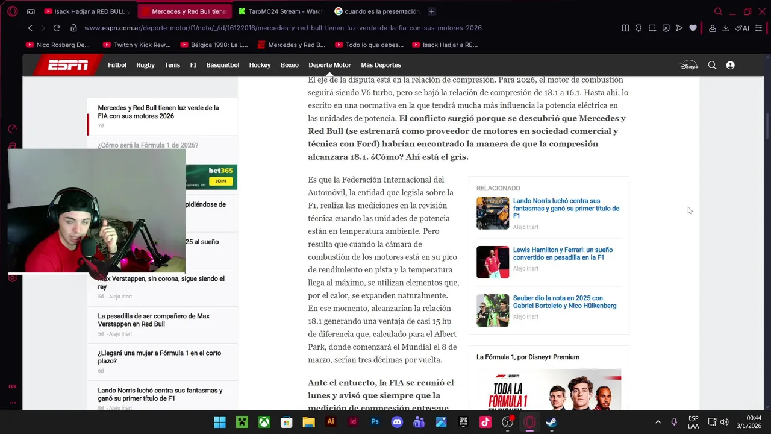The height and width of the screenshot is (434, 771).
Task: Click the ESPN logo
Action: (x=68, y=65)
